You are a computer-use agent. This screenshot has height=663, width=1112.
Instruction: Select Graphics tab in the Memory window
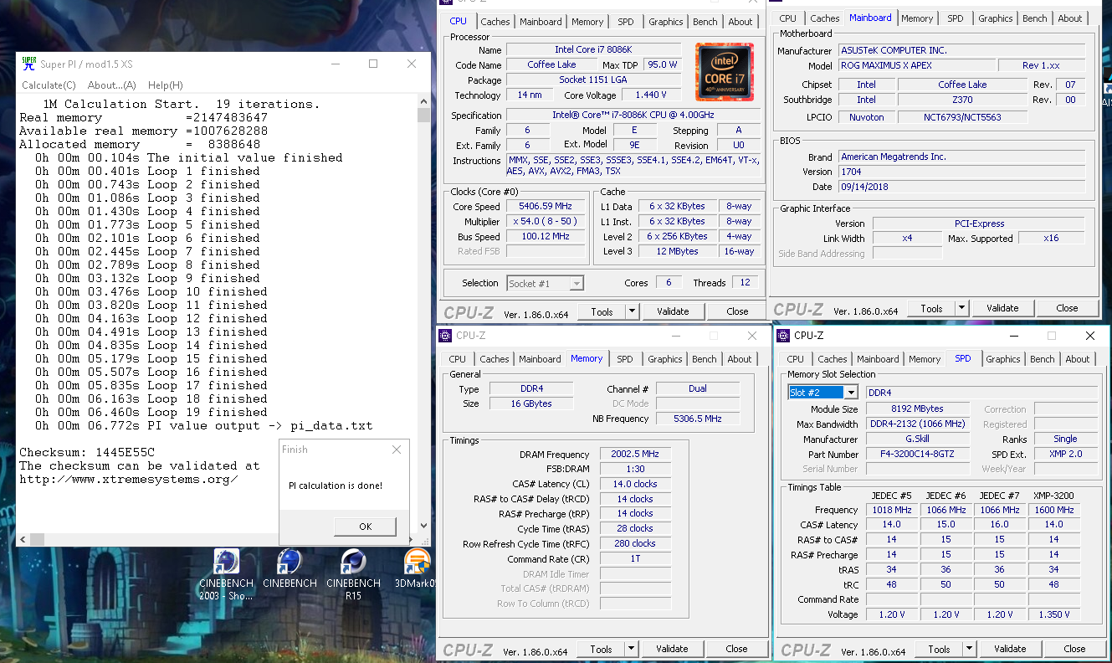tap(665, 359)
